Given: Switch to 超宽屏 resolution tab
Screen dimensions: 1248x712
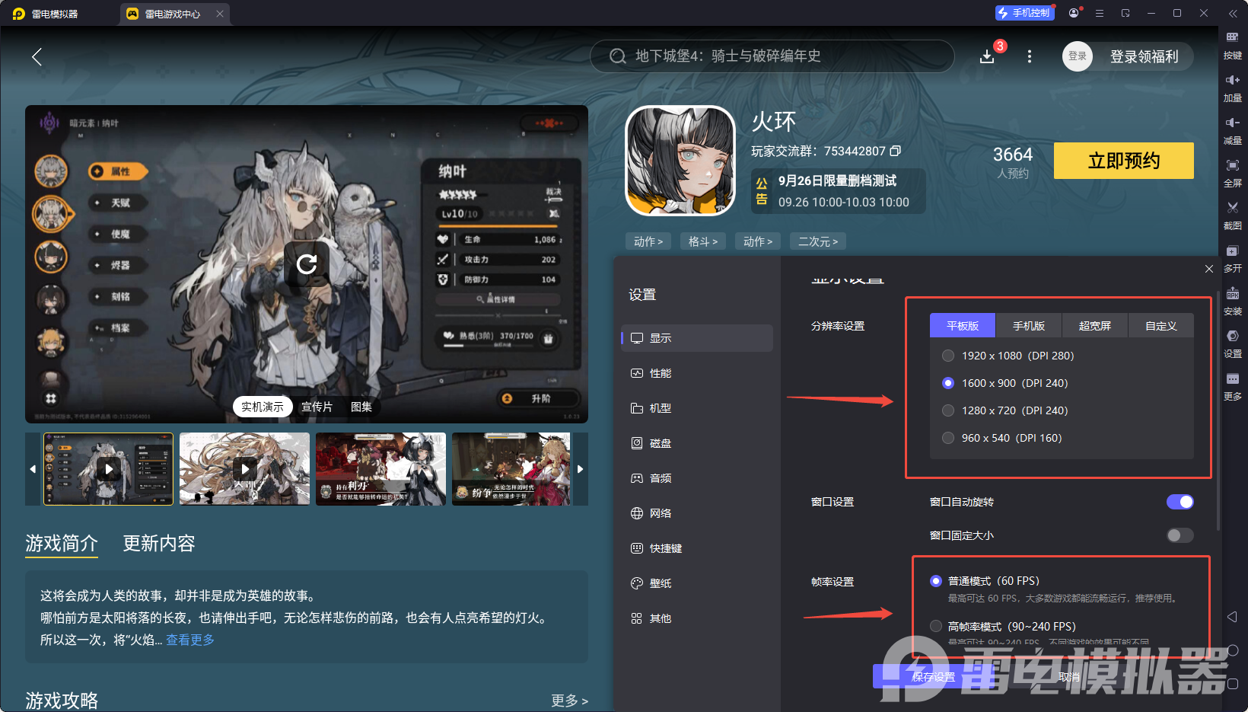Looking at the screenshot, I should [x=1095, y=326].
